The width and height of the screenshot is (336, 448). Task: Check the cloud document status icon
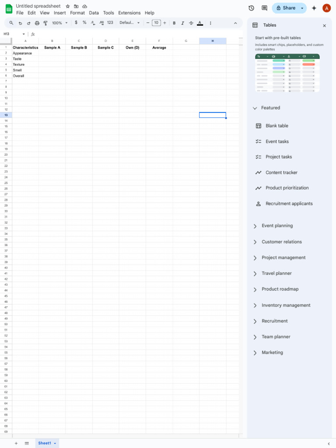pyautogui.click(x=84, y=6)
